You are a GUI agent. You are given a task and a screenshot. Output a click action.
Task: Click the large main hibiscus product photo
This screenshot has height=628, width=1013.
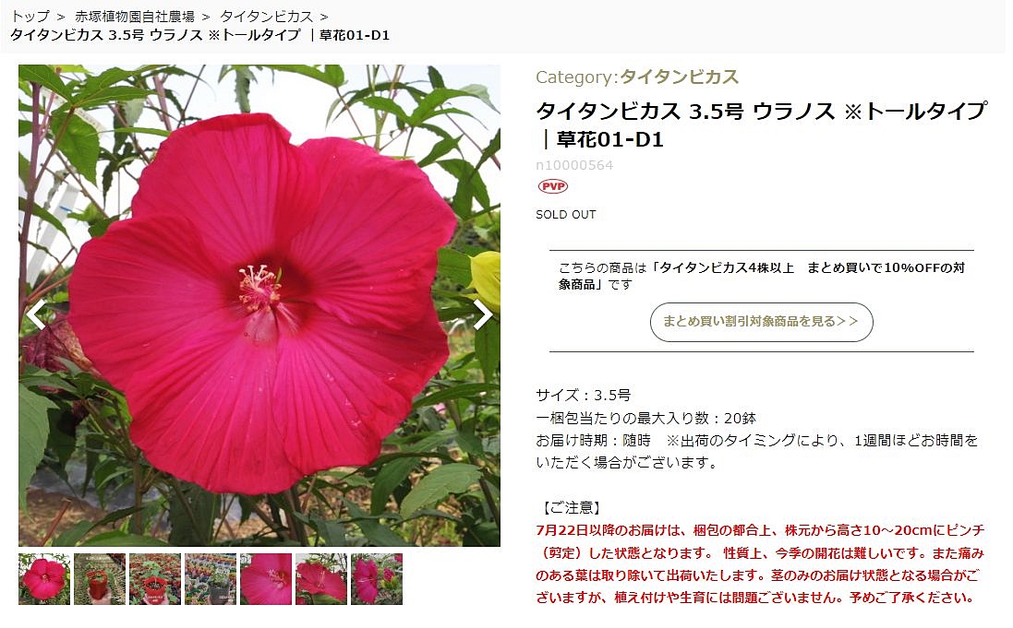click(x=259, y=305)
